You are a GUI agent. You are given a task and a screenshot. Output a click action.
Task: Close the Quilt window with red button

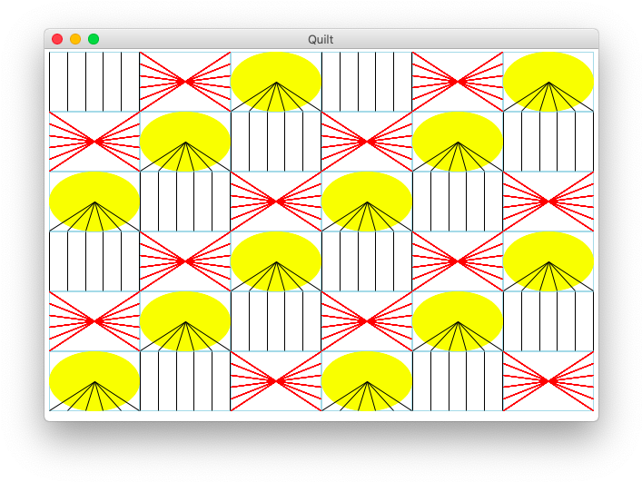click(x=57, y=39)
